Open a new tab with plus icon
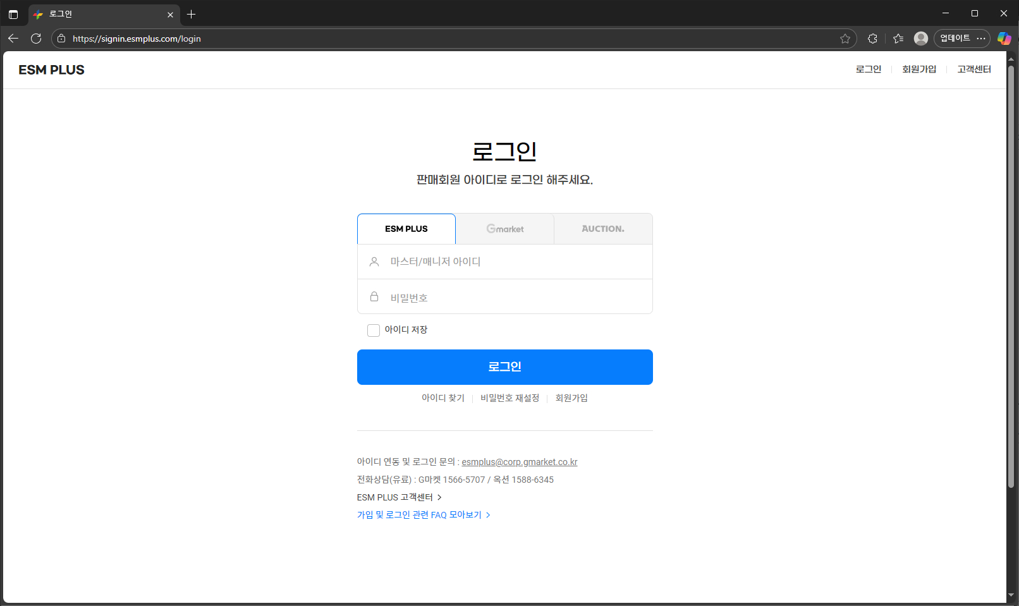This screenshot has height=606, width=1019. [191, 14]
